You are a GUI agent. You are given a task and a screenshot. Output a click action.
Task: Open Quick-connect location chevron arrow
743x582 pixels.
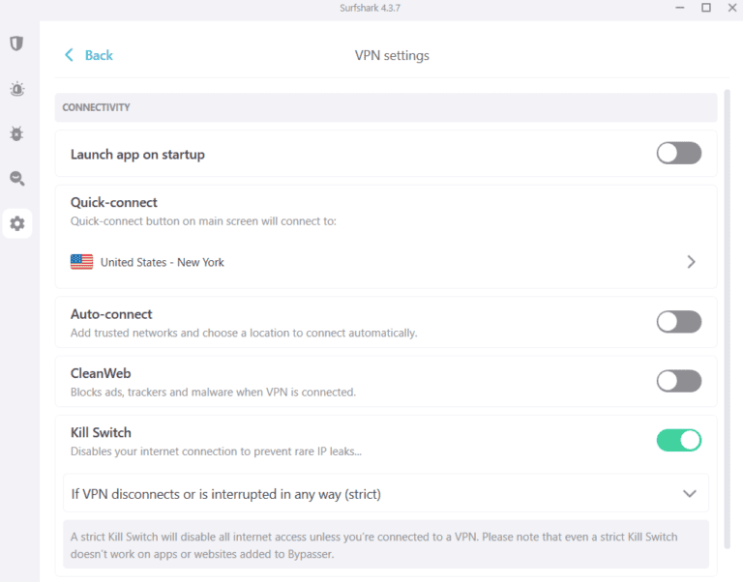691,262
